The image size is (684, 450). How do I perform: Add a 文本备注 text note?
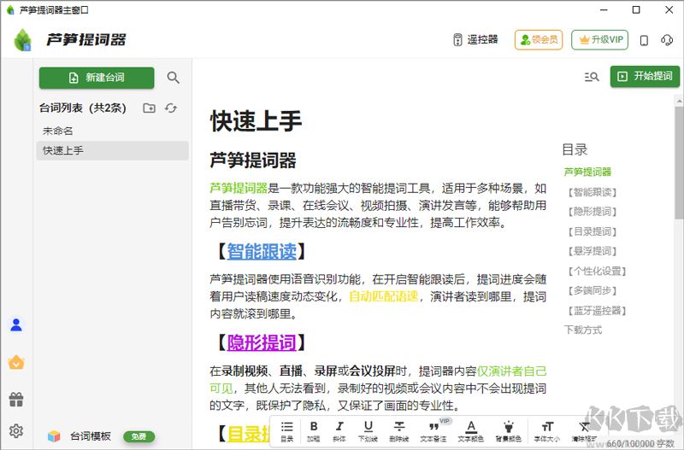tap(433, 431)
